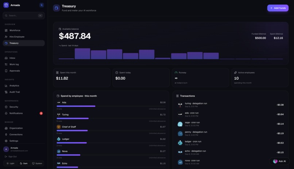Screen dimensions: 294x169
Task: Switch theme to System
Action: coord(37,164)
